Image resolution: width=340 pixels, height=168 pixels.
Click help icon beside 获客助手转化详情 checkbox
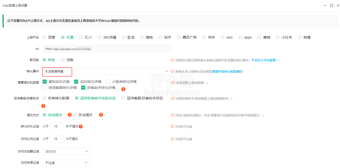[123, 89]
